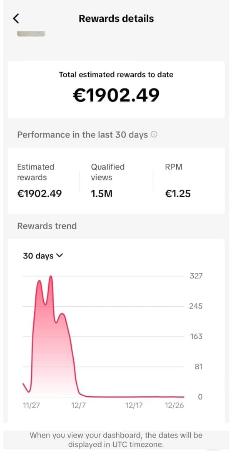The width and height of the screenshot is (232, 451).
Task: Click the Rewards details page title
Action: pos(116,19)
